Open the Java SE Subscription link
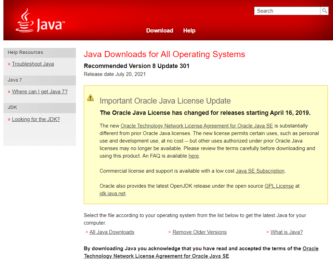This screenshot has height=268, width=333. (260, 171)
